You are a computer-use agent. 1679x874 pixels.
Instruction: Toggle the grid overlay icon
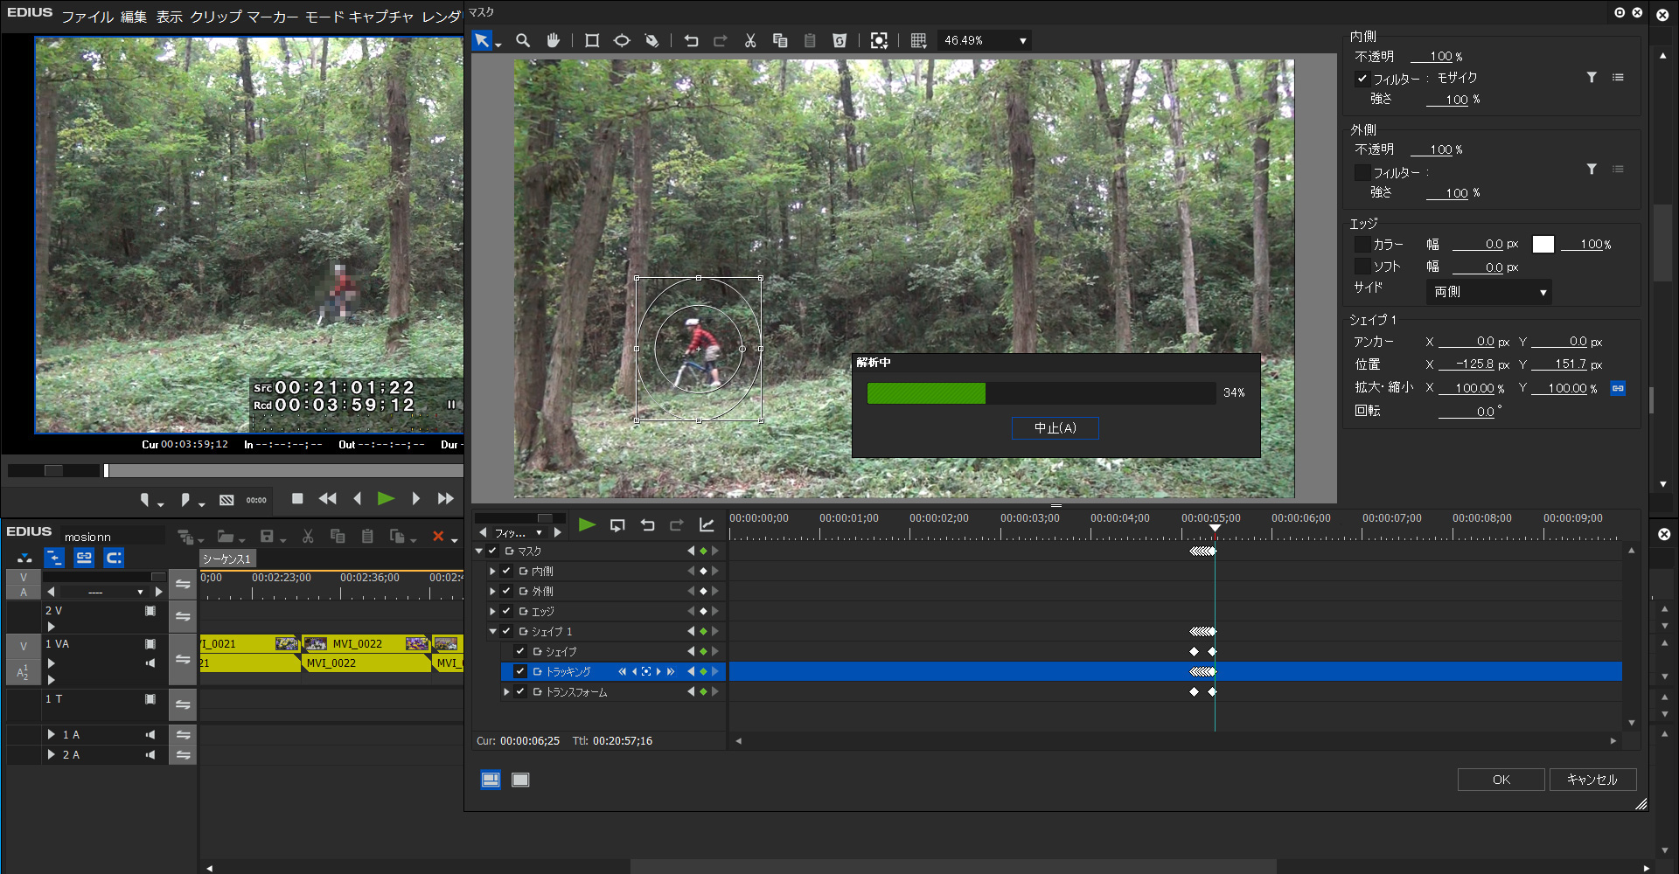918,40
